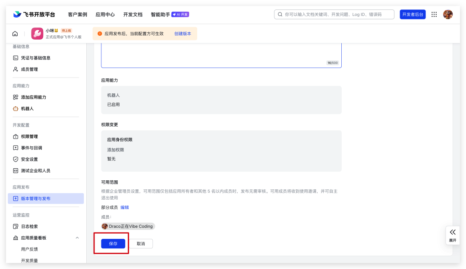Screen dimensions: 466x269
Task: Click the 安全设置 shield icon
Action: point(16,159)
